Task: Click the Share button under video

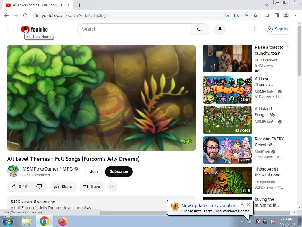Action: click(63, 187)
